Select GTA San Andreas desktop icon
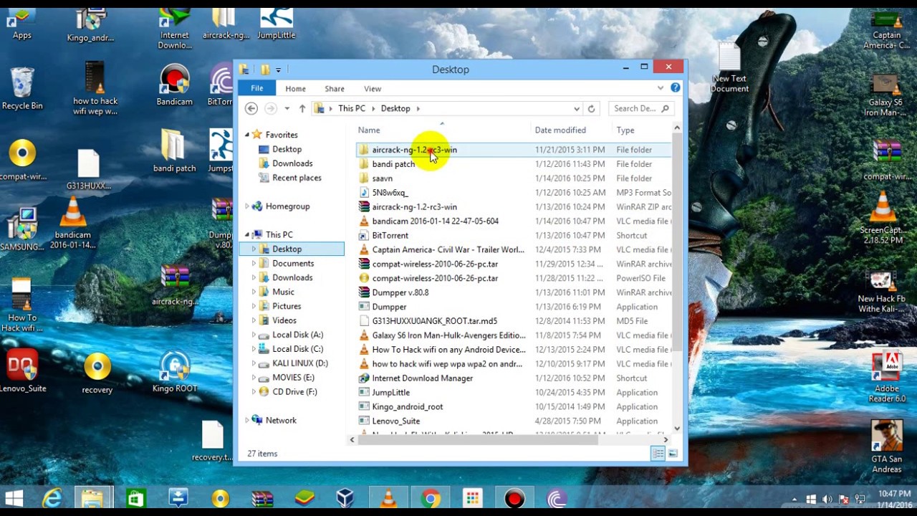The image size is (917, 516). click(887, 444)
